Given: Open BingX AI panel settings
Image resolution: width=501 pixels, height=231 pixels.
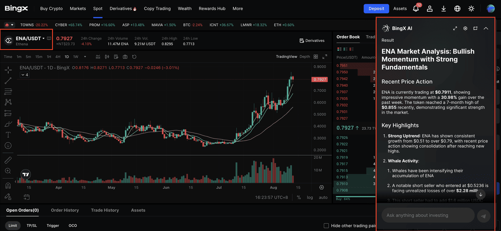Looking at the screenshot, I should (x=465, y=28).
